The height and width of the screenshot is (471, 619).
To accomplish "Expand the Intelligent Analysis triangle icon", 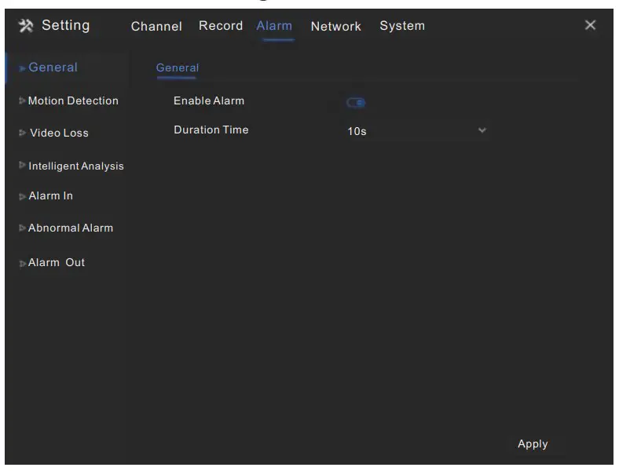I will pos(22,166).
